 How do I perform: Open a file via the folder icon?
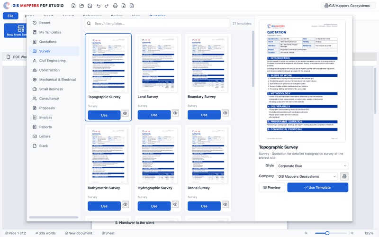click(81, 6)
